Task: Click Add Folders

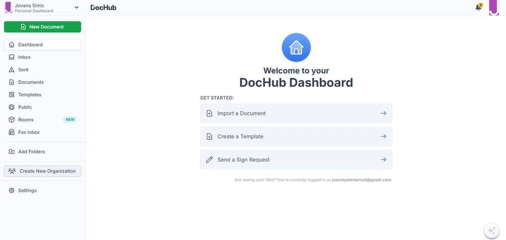Action: click(43, 151)
